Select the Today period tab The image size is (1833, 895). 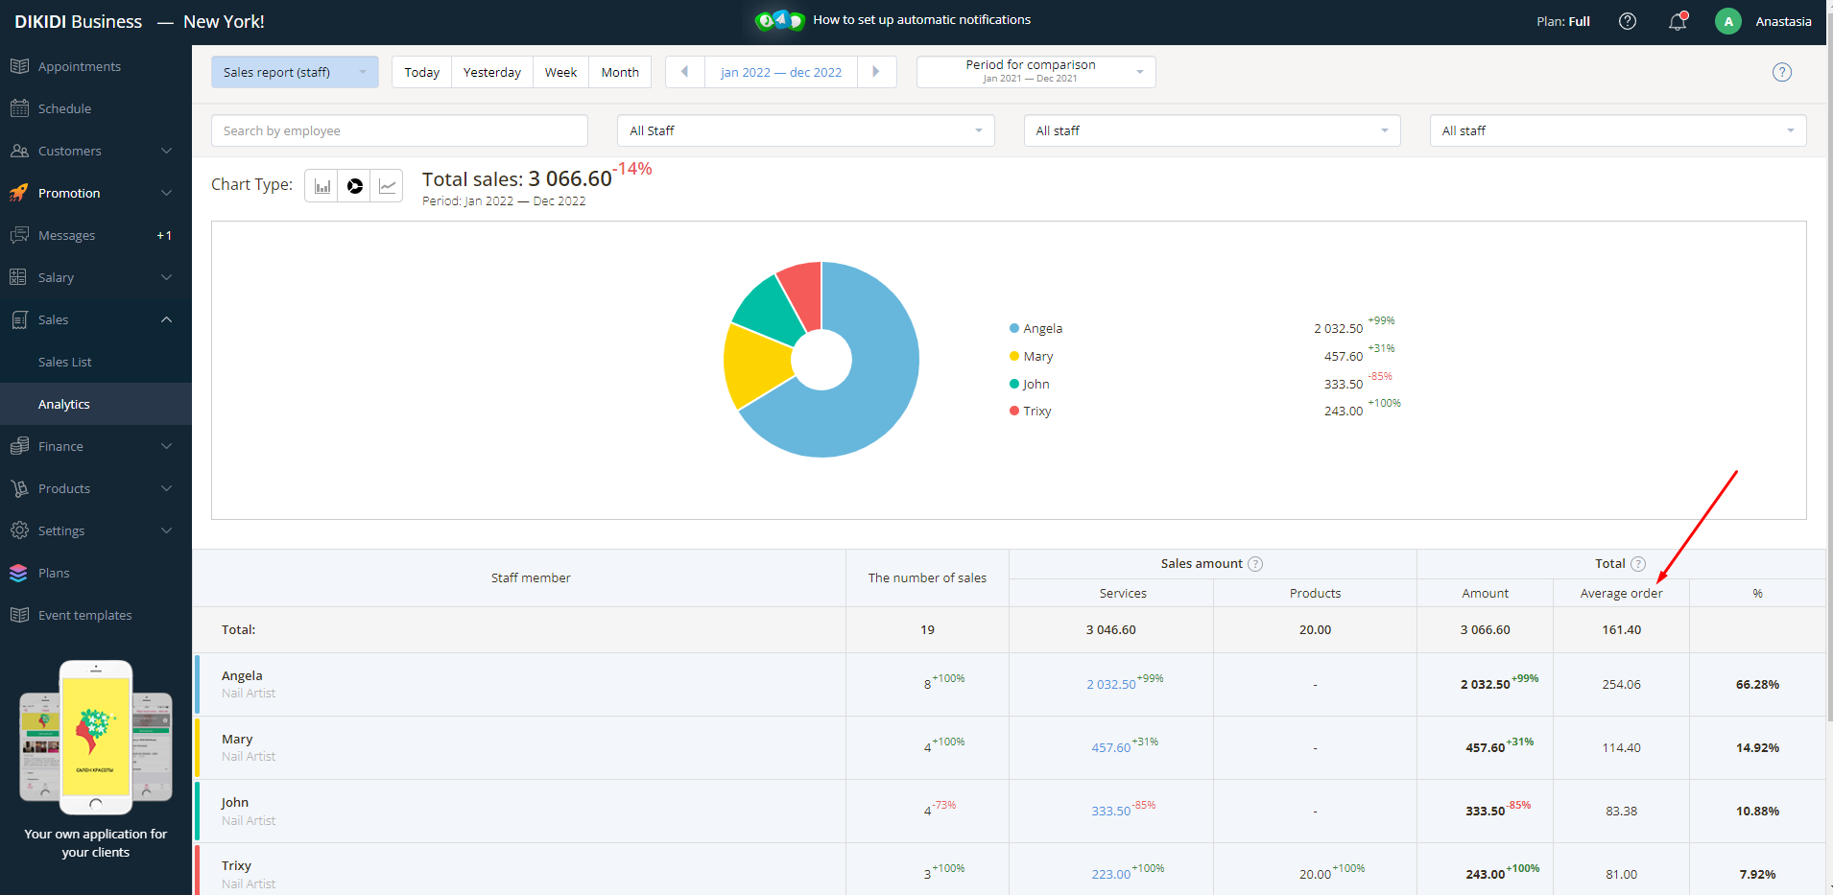point(422,72)
